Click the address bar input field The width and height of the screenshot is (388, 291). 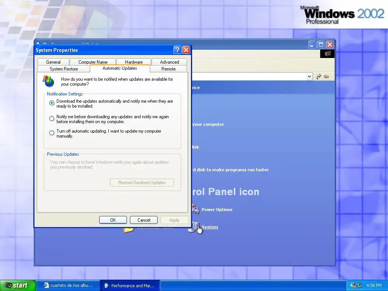pyautogui.click(x=249, y=77)
